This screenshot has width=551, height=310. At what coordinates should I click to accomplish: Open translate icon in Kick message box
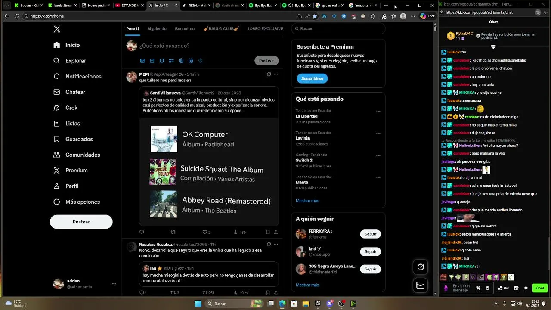coord(478,288)
